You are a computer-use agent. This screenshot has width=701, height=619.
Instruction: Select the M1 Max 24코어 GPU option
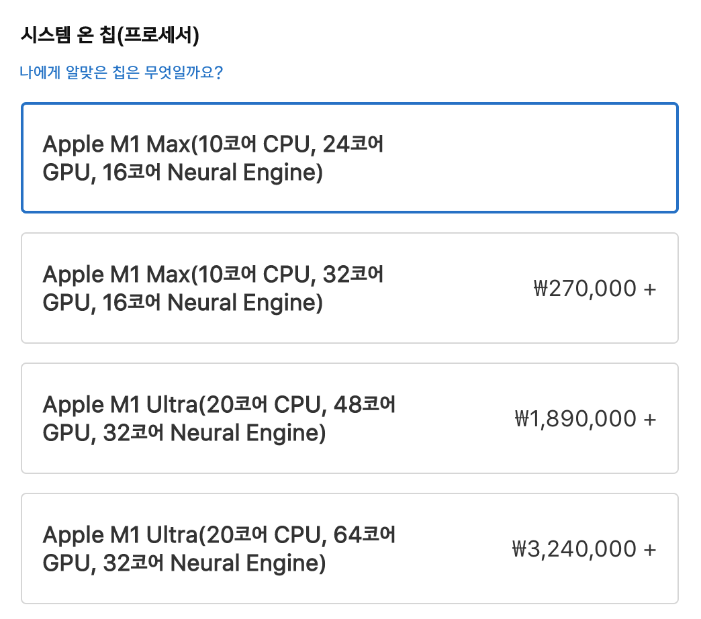(x=350, y=158)
